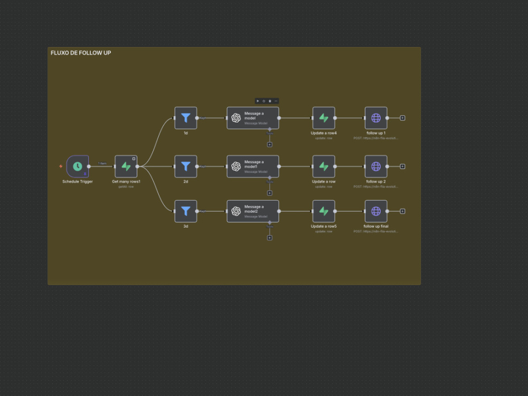
Task: Click 'getAll: row' subtitle under Get many rows1
Action: (x=126, y=186)
